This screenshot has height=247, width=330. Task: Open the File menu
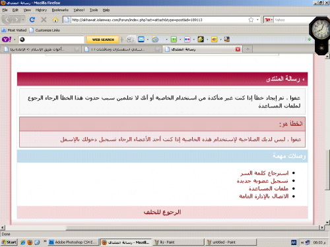5,10
